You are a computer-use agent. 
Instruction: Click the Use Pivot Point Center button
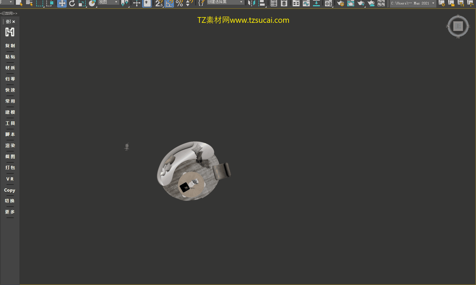(x=125, y=3)
